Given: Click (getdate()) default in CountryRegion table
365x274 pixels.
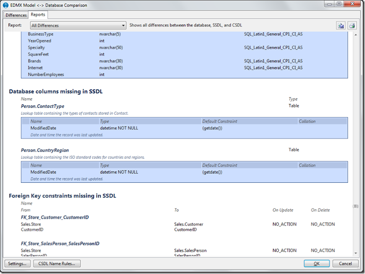Looking at the screenshot, I should point(212,172).
